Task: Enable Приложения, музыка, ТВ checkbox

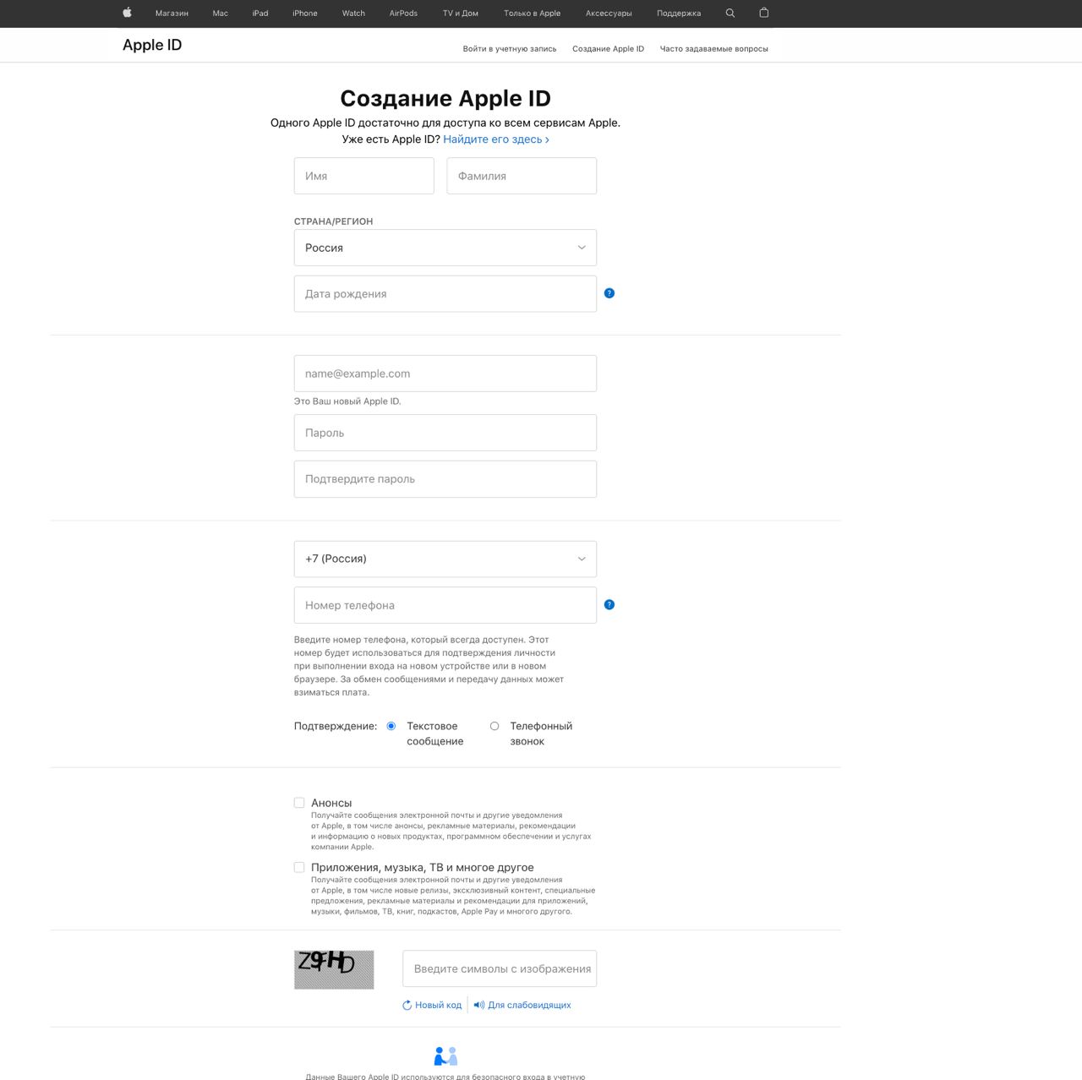Action: (299, 867)
